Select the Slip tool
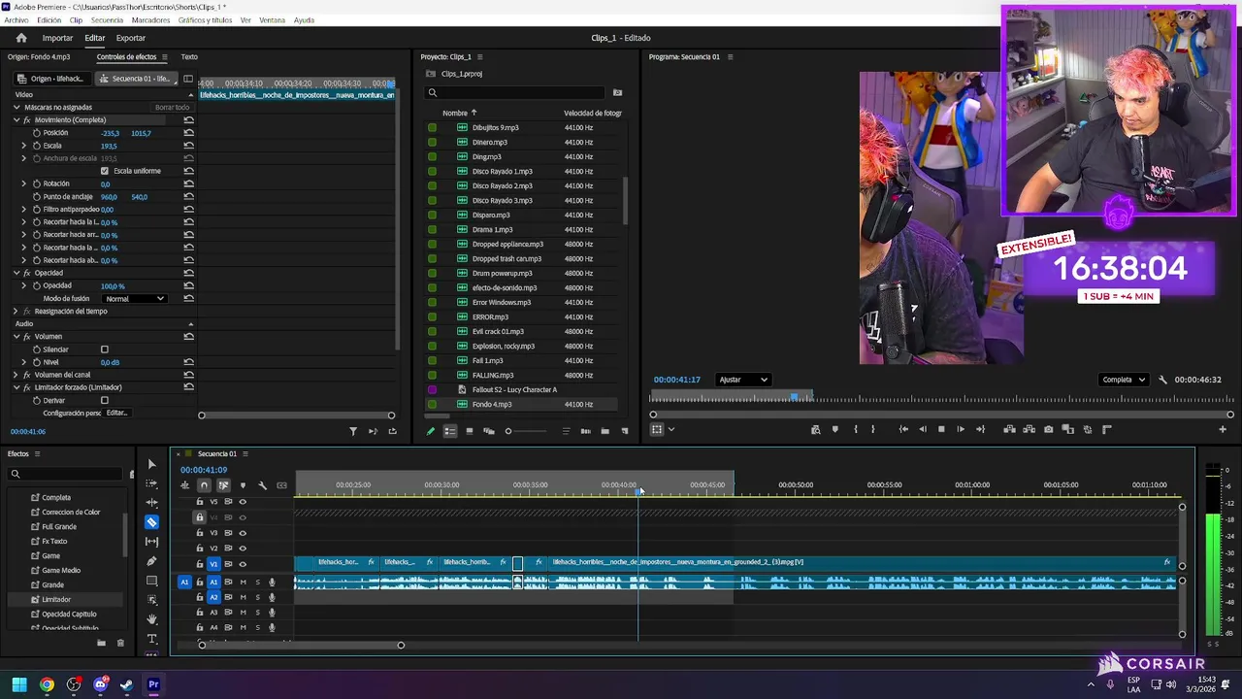 [x=151, y=542]
